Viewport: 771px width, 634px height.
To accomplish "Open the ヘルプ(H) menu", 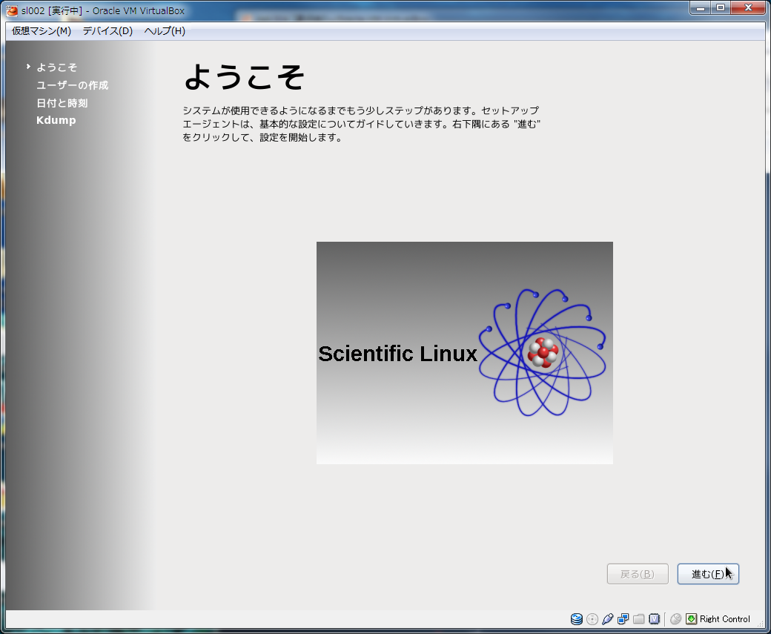I will point(165,31).
